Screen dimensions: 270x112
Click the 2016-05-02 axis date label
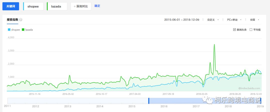pos(68,94)
